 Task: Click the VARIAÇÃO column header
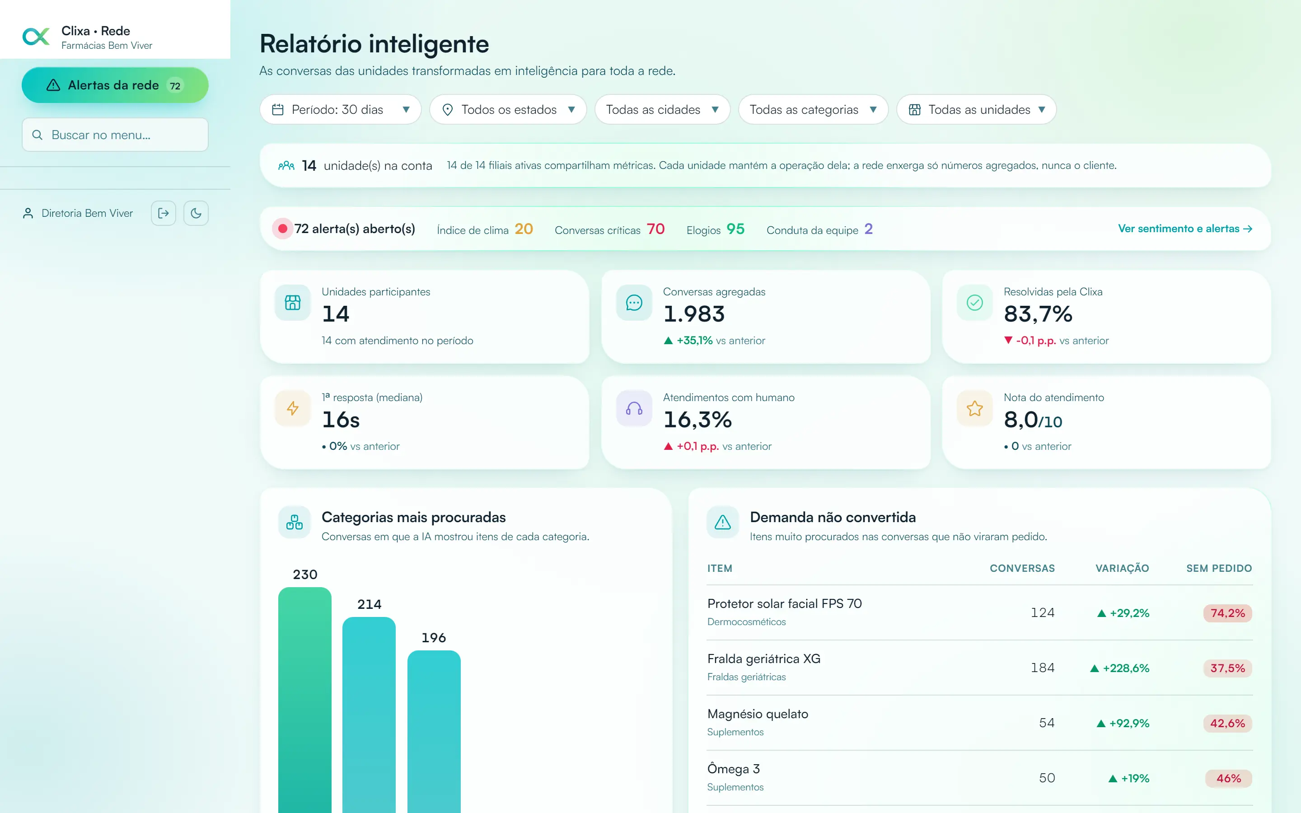tap(1122, 568)
